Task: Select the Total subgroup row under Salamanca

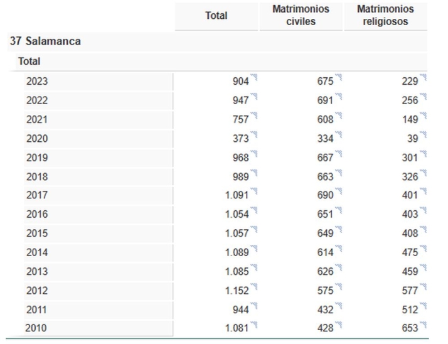Action: [x=29, y=62]
